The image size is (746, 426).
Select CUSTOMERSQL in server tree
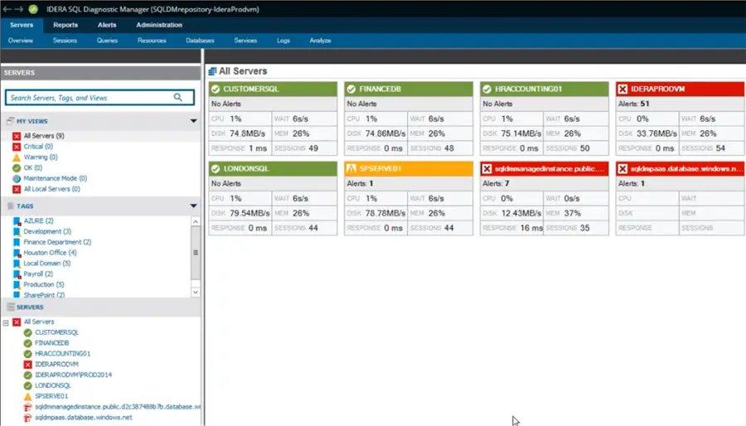coord(56,332)
